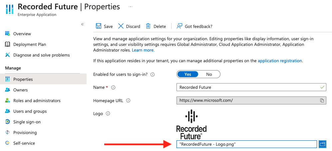
Task: Open the application registration link
Action: (280, 61)
